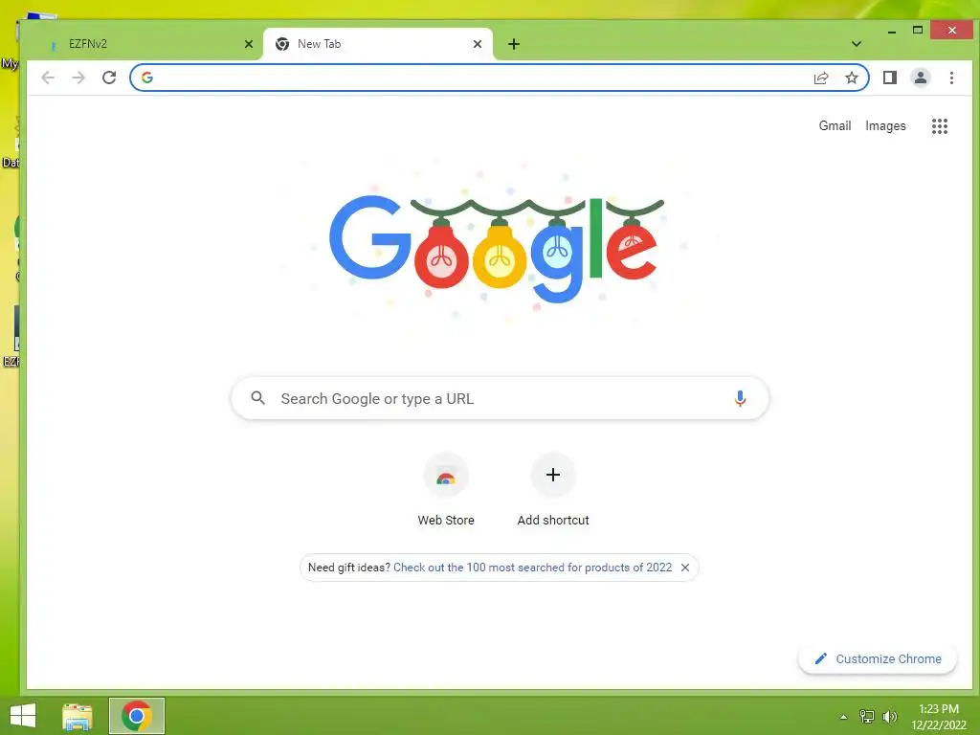Dismiss the gift ideas promo

[x=685, y=568]
